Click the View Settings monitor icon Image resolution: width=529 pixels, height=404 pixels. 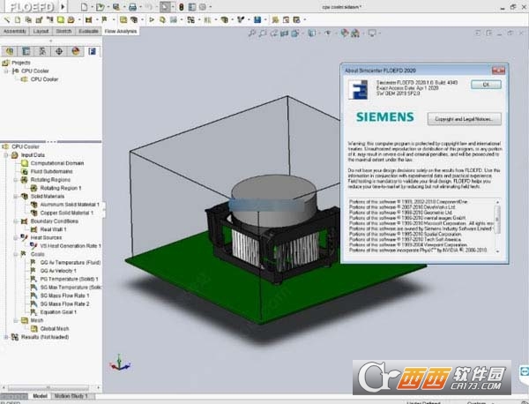click(372, 33)
